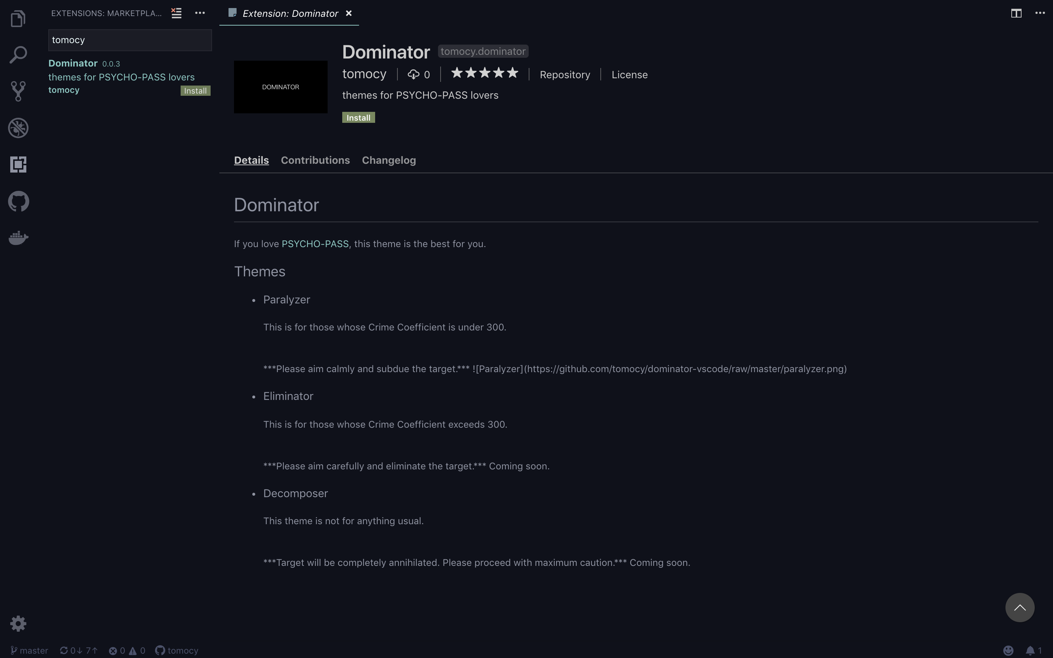Install Dominator from the details header
Screen dimensions: 1053x658
(358, 117)
